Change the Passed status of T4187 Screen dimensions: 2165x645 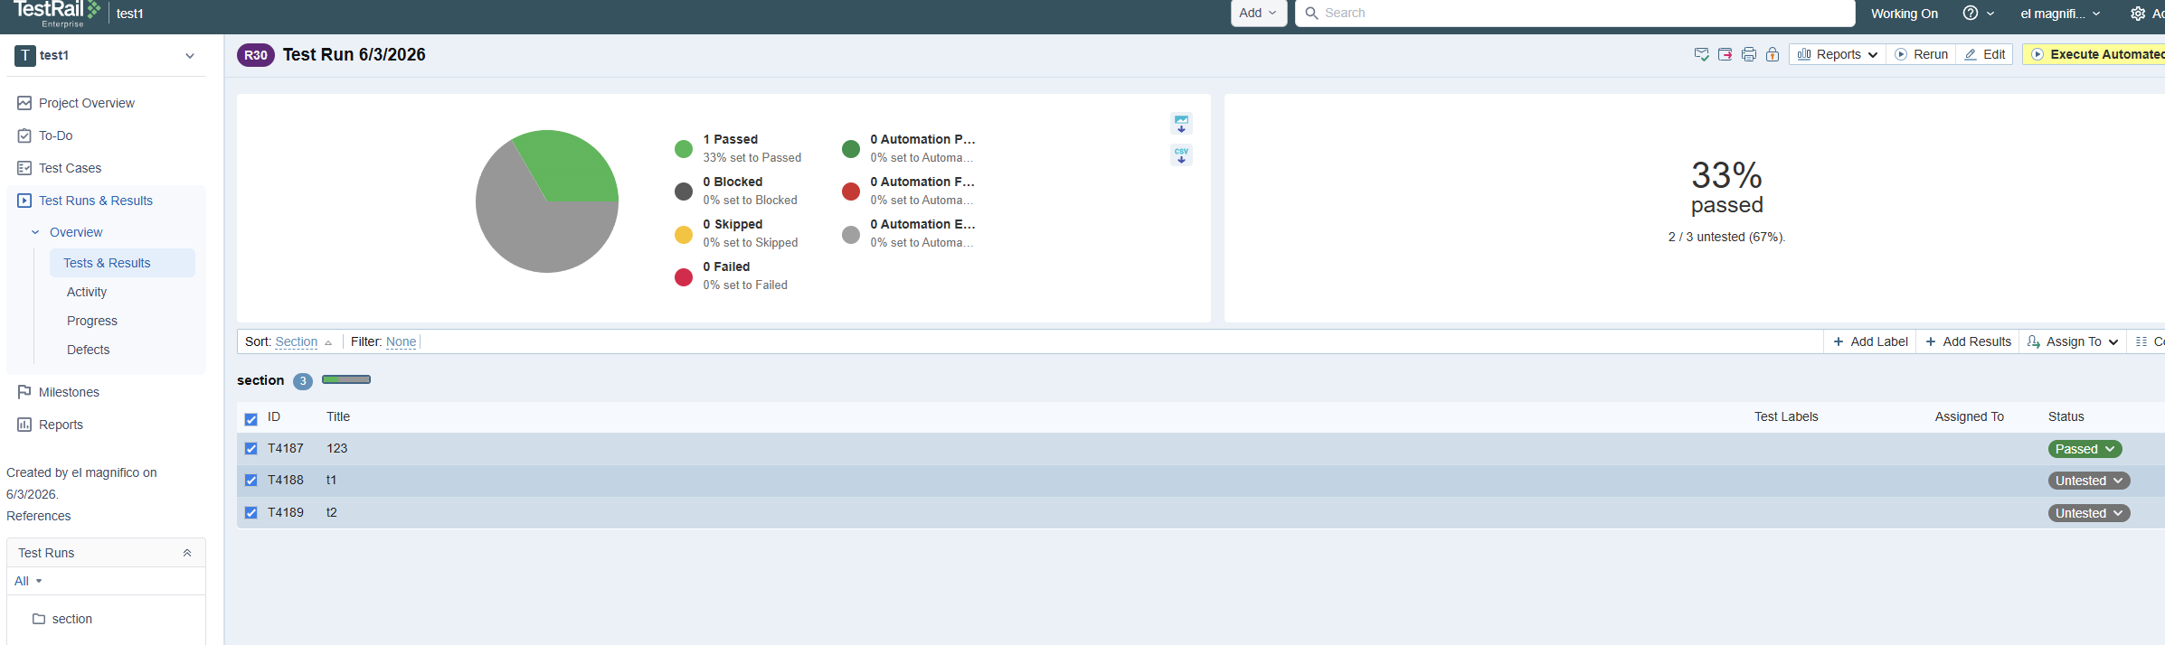[x=2085, y=449]
